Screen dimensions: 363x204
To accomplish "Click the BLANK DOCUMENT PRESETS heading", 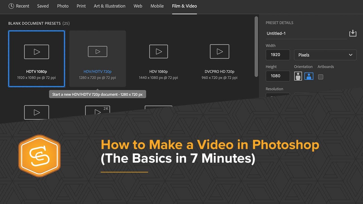I will tap(34, 23).
